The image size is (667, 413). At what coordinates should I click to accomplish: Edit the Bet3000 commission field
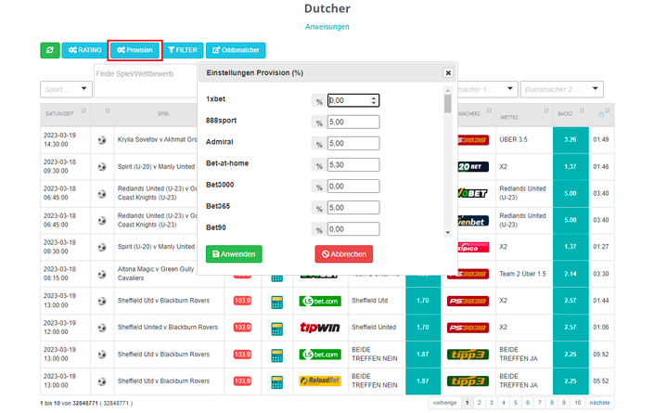pos(353,186)
